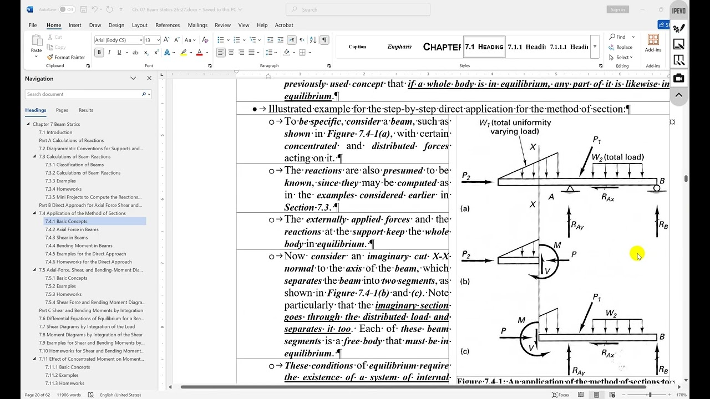Screen dimensions: 710x399
Task: Clear all formatting
Action: pos(205,40)
